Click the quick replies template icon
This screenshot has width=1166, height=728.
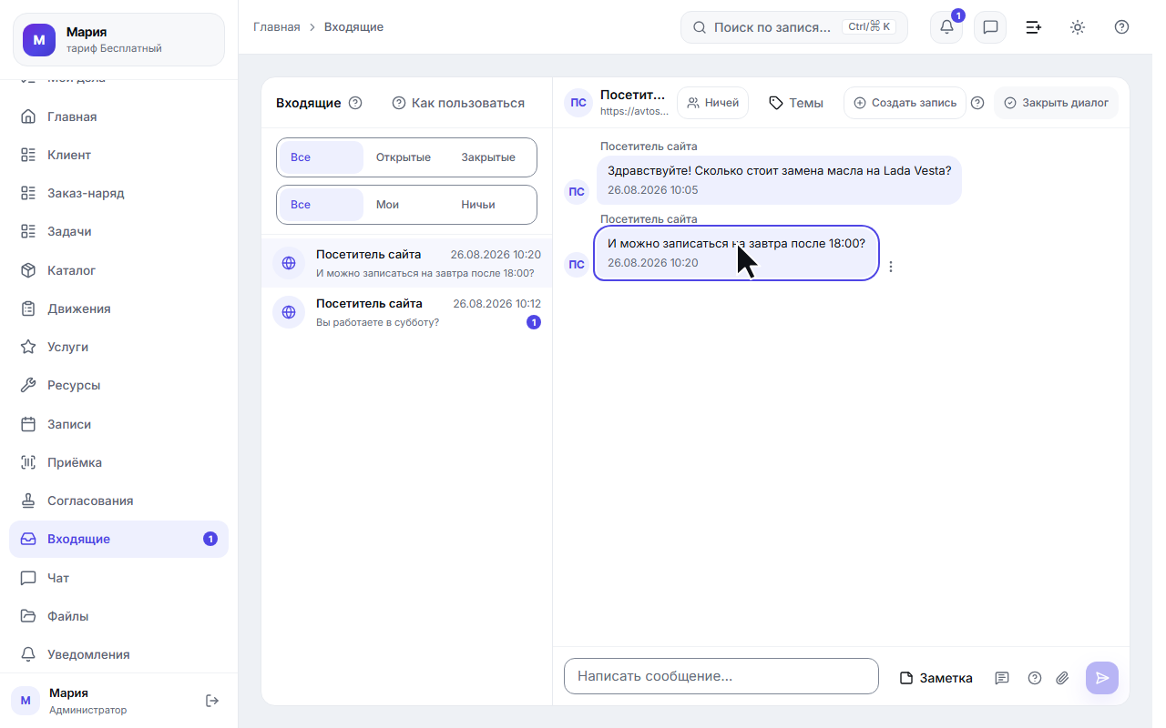[x=1002, y=678]
